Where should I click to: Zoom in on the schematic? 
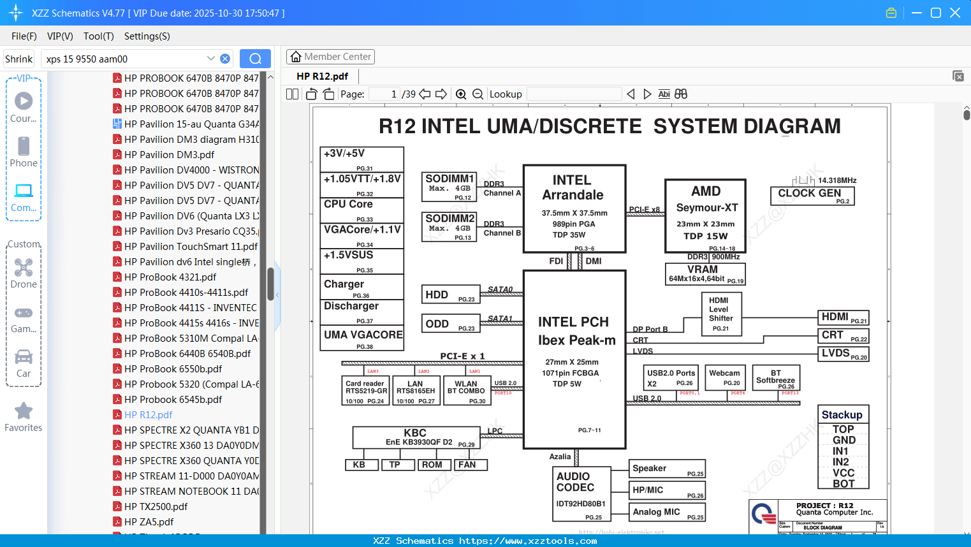point(461,94)
